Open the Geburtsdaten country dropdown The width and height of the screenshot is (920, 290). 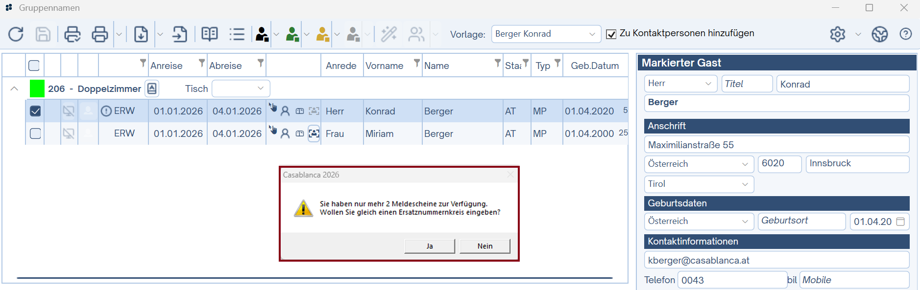click(699, 221)
